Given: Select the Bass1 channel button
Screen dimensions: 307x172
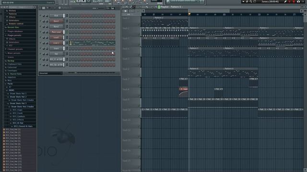Looking at the screenshot, I should [56, 21].
